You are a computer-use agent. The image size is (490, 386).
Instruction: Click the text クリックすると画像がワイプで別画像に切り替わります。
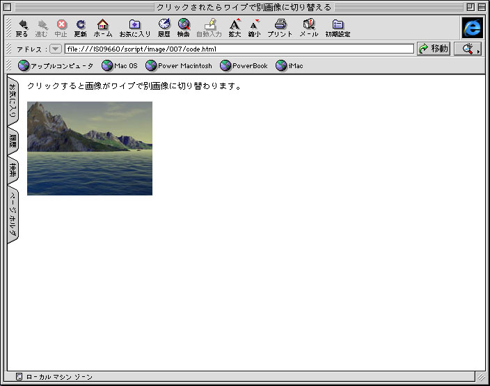click(x=134, y=86)
